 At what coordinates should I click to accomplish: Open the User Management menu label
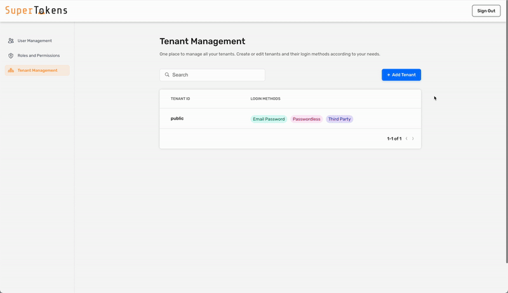[34, 41]
